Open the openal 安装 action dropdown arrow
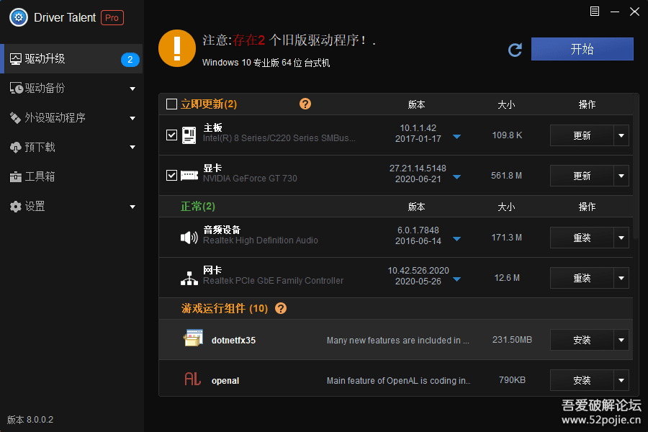The image size is (648, 432). point(621,380)
